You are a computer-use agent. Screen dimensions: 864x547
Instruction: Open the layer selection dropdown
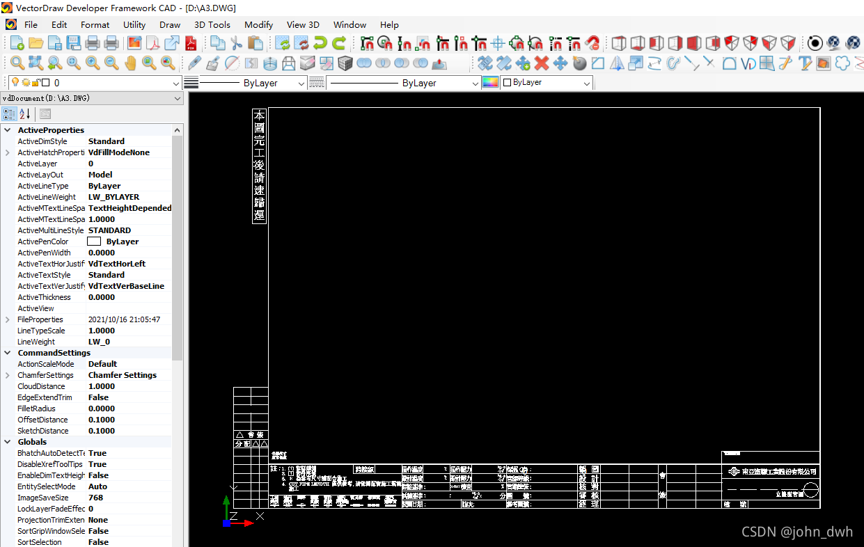(176, 83)
